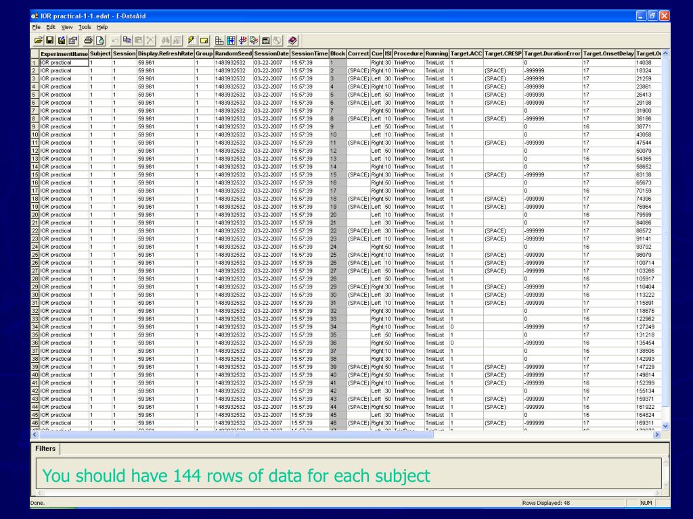Click the NUM indicator in status bar

pyautogui.click(x=646, y=503)
